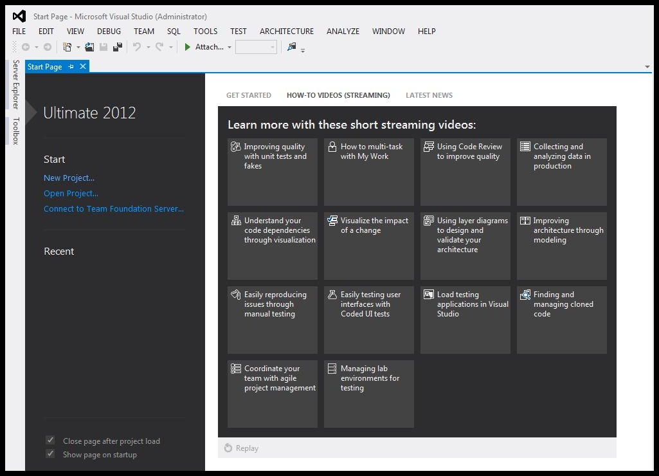The height and width of the screenshot is (476, 659).
Task: Open the solution configurations combo box
Action: point(256,46)
